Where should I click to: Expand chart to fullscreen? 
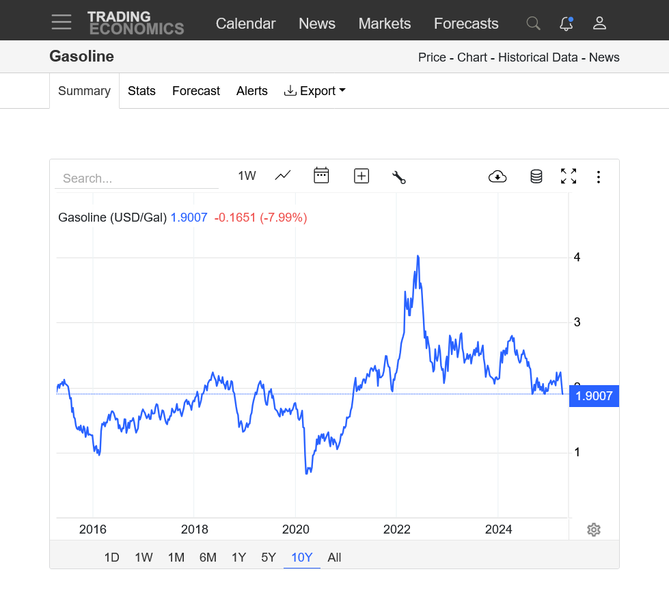[569, 176]
